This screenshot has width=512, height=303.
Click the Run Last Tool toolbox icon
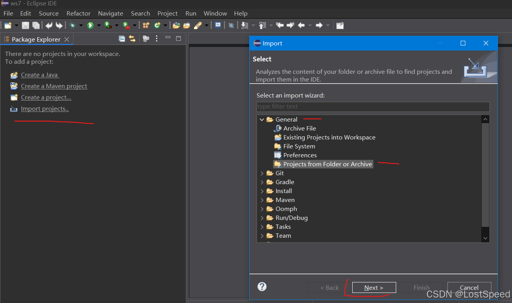[x=126, y=25]
